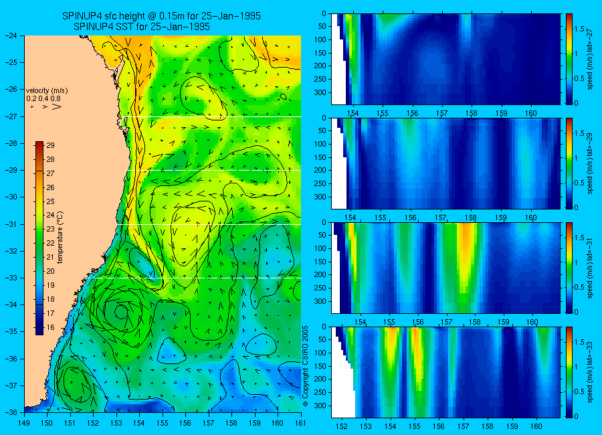Screen dimensions: 602x435
Task: Click the orange speed core near 158 in lat=-31 section
Action: tap(466, 246)
